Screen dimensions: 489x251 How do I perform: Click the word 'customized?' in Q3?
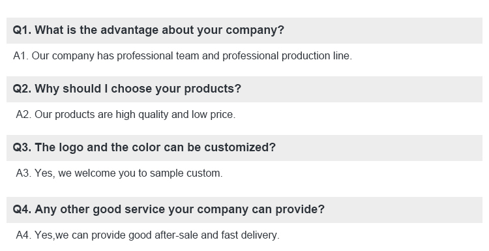point(240,147)
